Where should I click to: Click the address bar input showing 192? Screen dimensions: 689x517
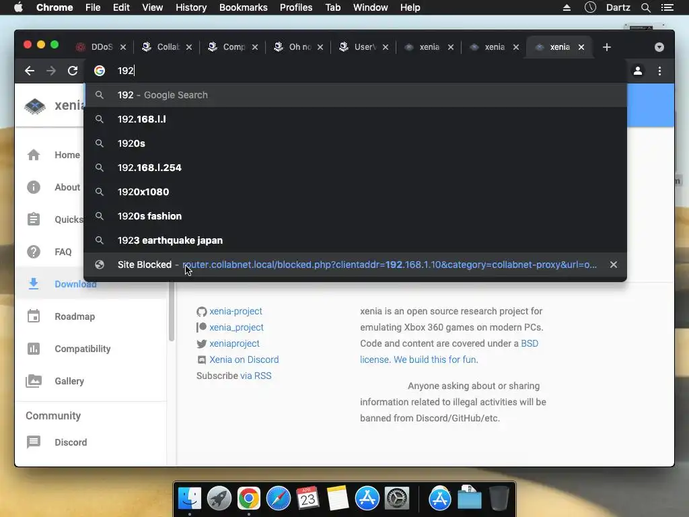(x=355, y=71)
